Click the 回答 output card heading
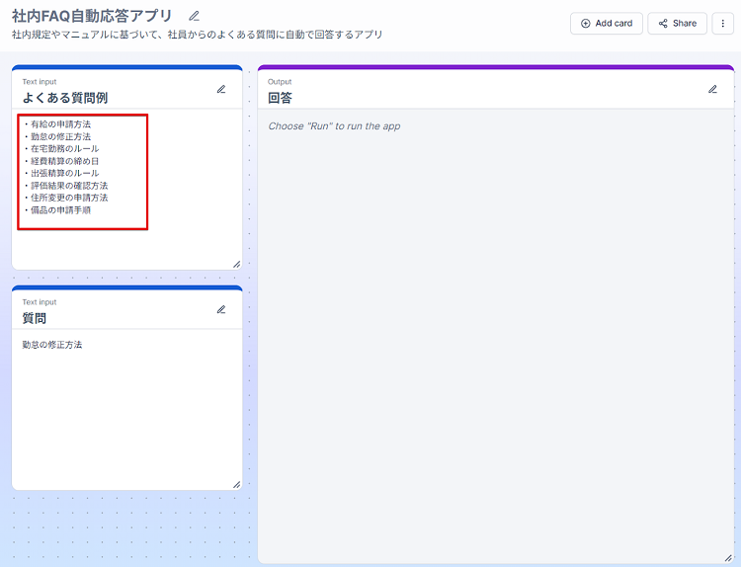 (x=280, y=98)
